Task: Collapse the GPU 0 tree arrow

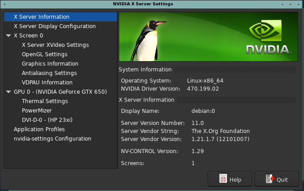Action: 8,92
